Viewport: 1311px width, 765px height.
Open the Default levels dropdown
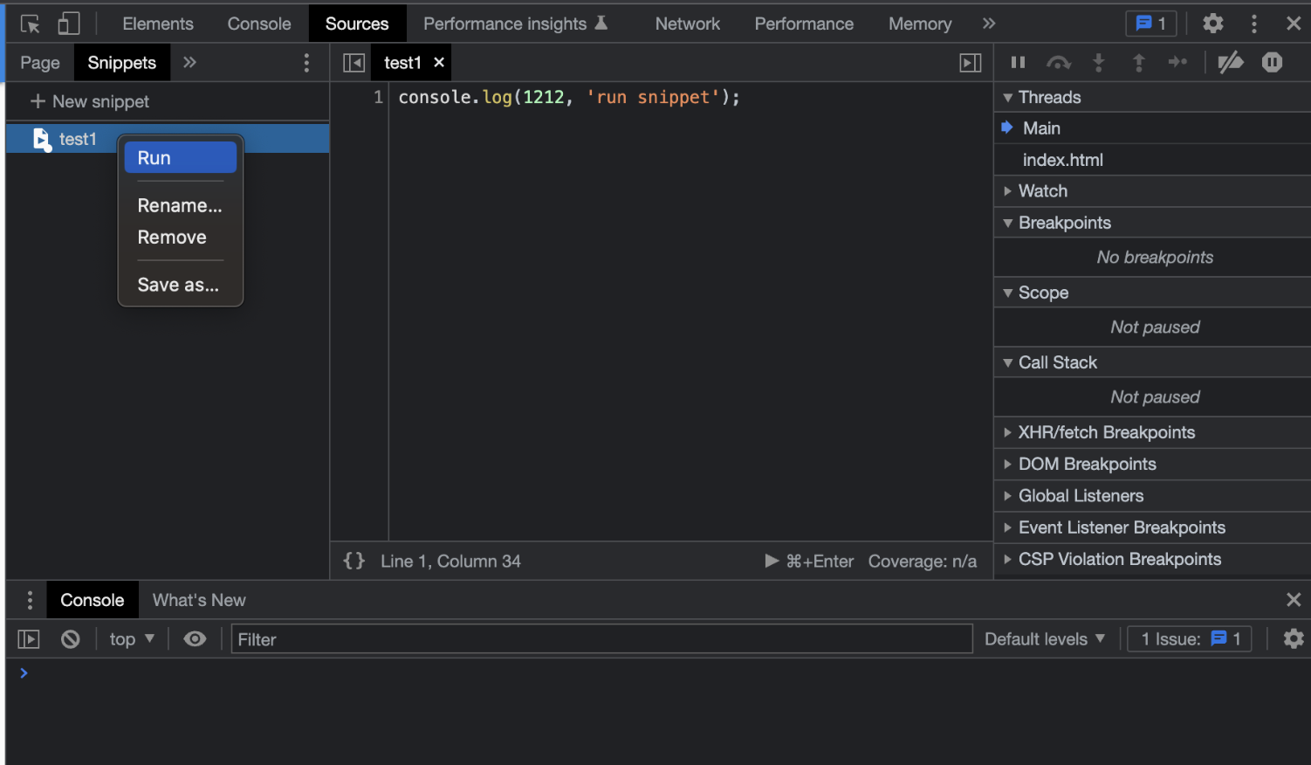[1044, 639]
